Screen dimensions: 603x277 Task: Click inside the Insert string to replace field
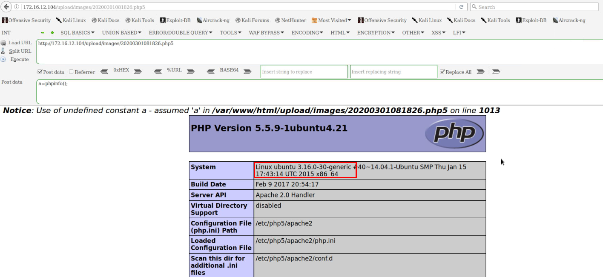pos(304,71)
